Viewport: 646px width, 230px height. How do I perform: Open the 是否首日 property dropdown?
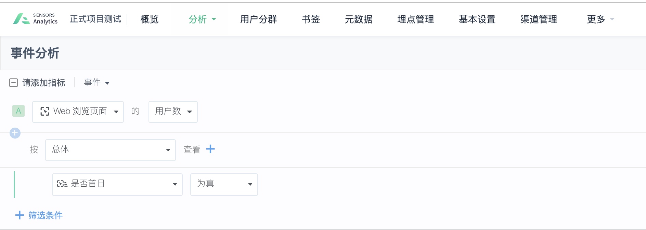tap(117, 184)
